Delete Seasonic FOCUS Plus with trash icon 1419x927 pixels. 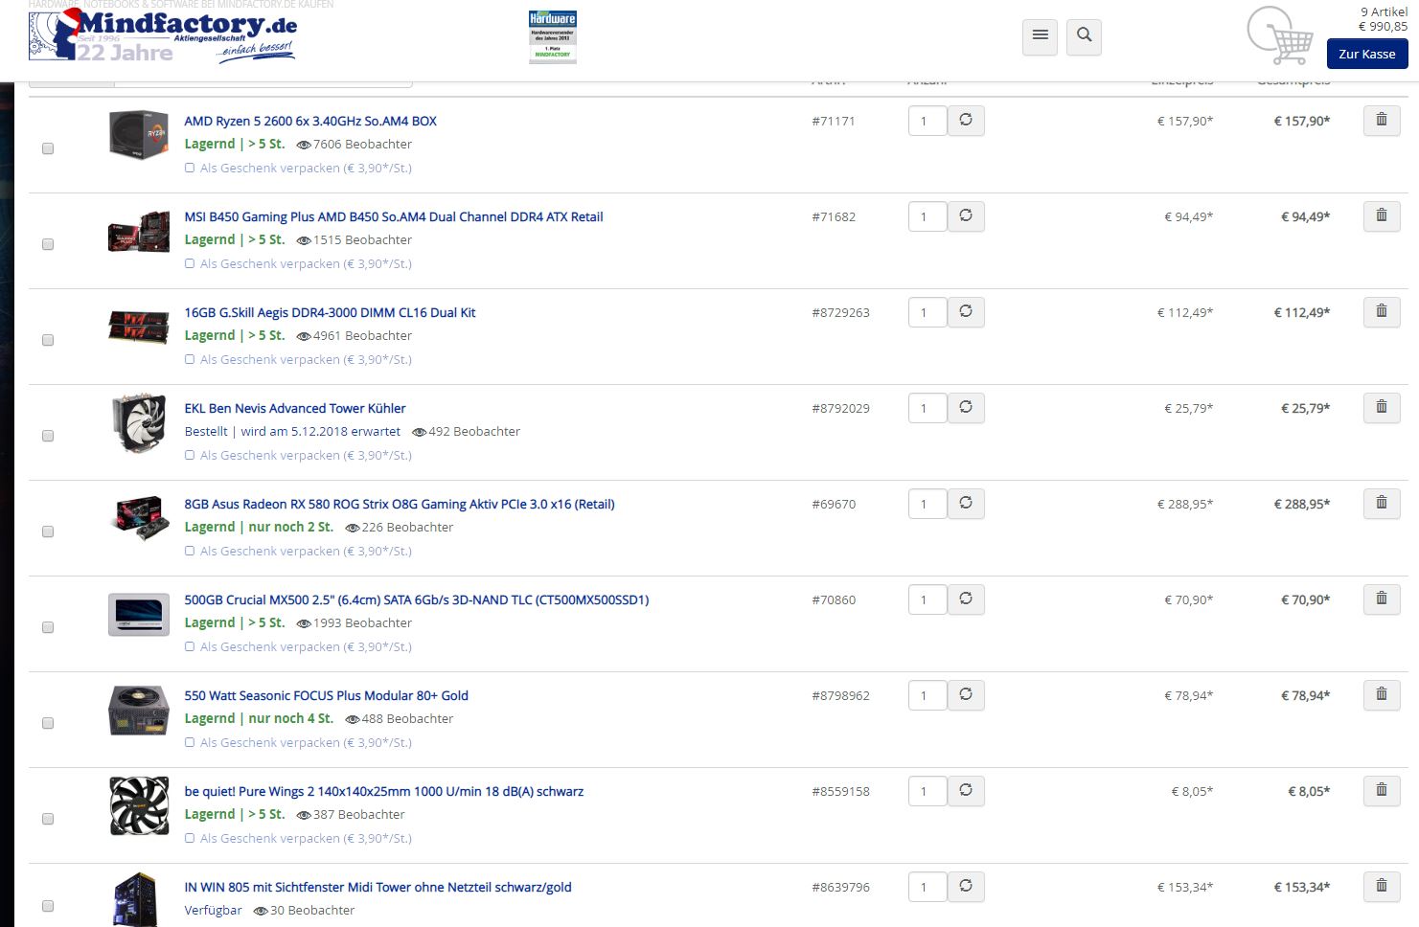(x=1382, y=694)
